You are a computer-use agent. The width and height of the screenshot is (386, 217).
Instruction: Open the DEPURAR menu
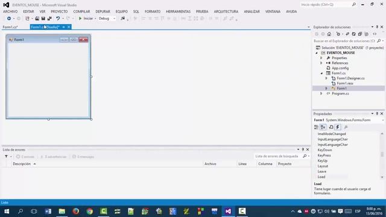[x=103, y=11]
